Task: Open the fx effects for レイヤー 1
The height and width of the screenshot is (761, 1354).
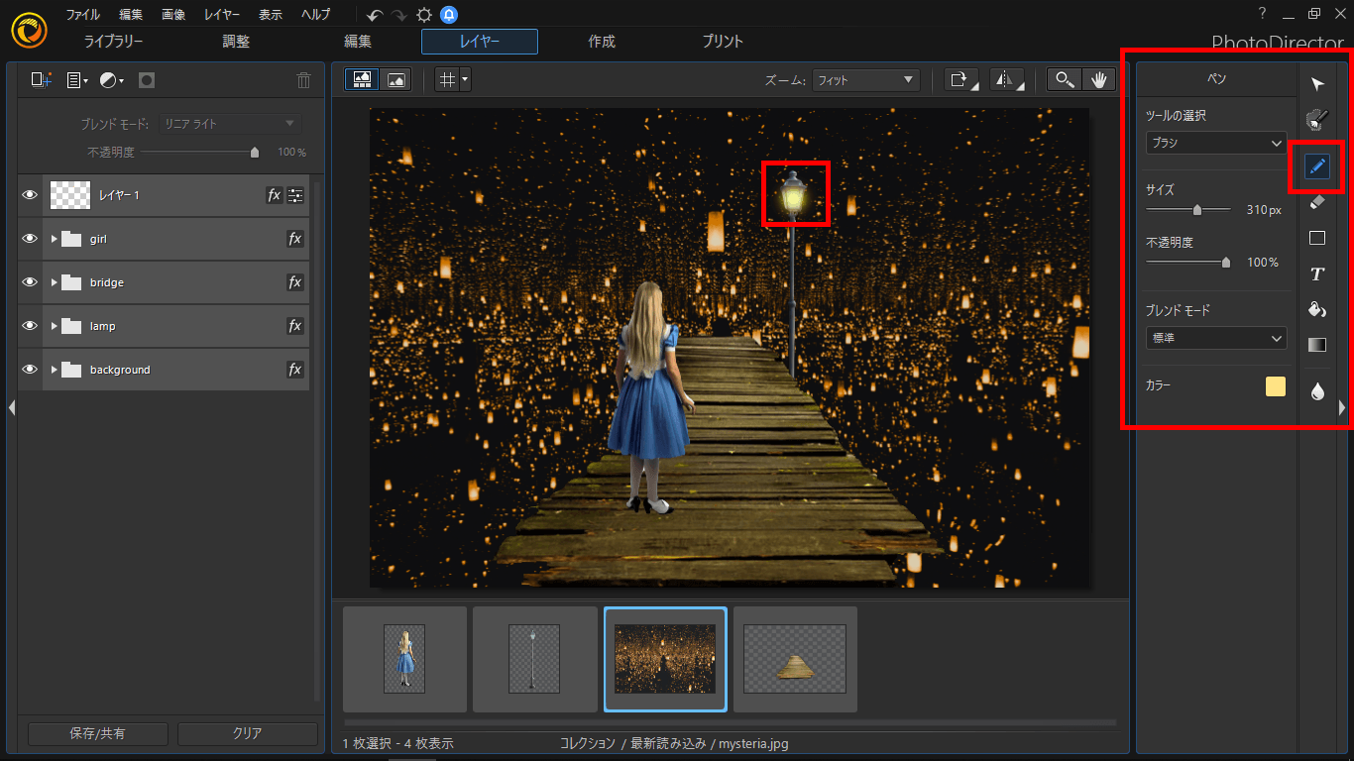Action: tap(275, 195)
